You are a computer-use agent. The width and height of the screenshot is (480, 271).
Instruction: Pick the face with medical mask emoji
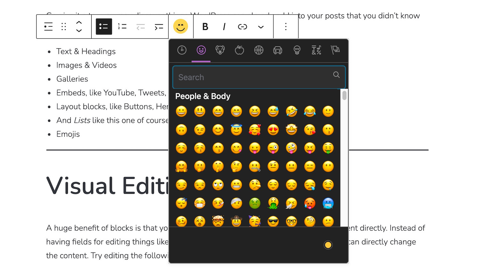click(200, 203)
